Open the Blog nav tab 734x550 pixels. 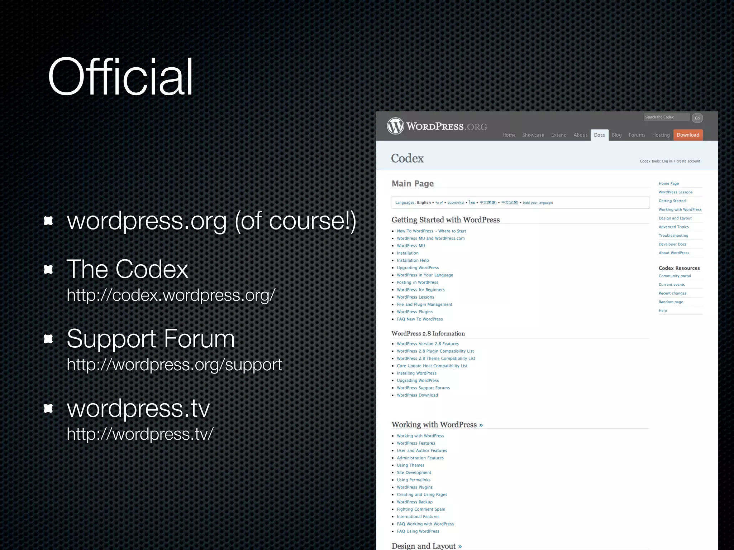(616, 135)
